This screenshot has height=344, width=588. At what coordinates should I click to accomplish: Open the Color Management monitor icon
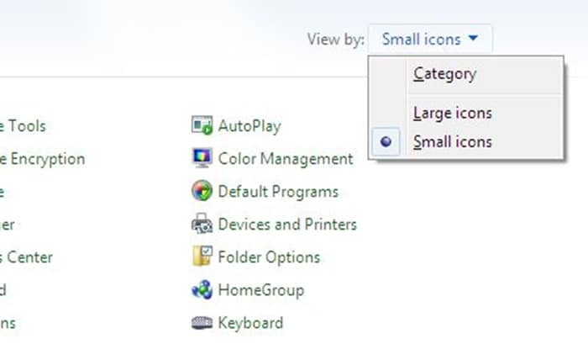point(202,158)
